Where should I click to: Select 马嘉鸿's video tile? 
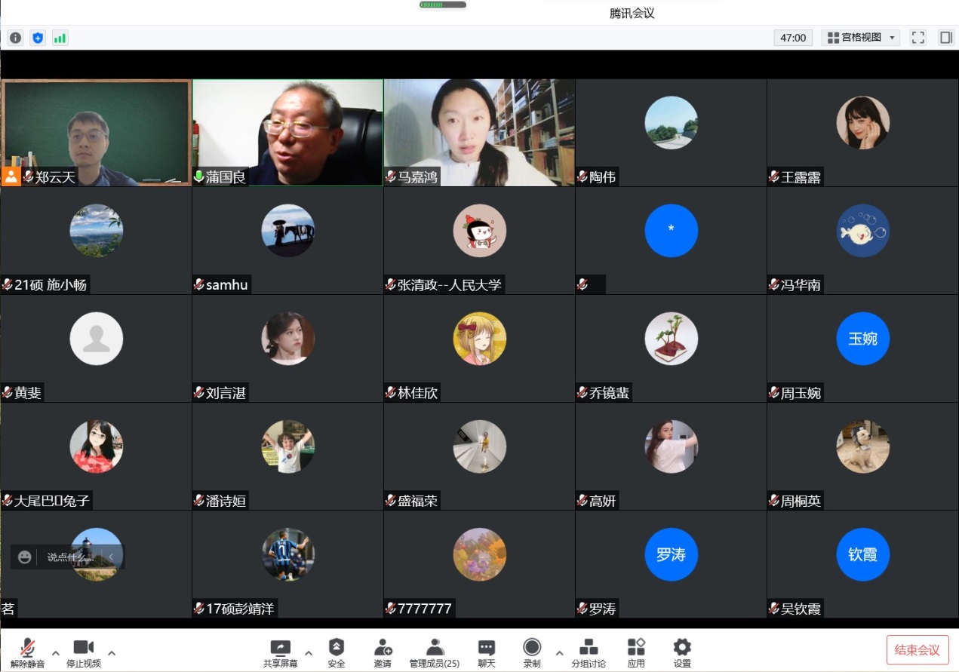tap(479, 132)
